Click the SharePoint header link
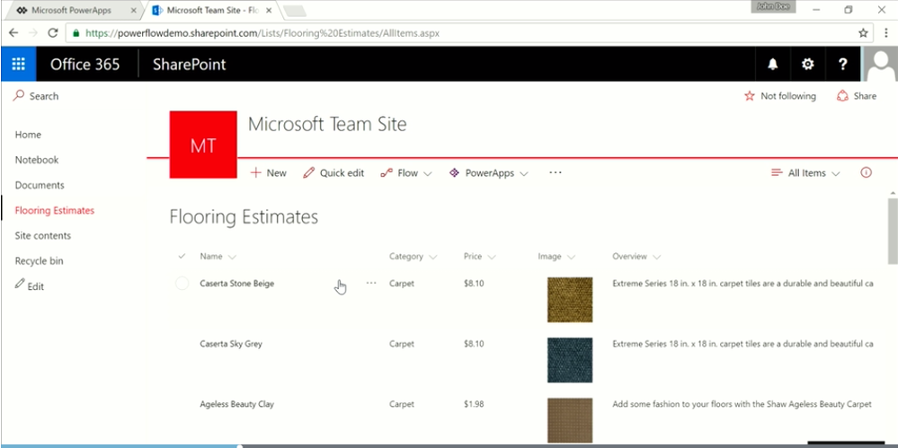The width and height of the screenshot is (898, 448). [189, 64]
